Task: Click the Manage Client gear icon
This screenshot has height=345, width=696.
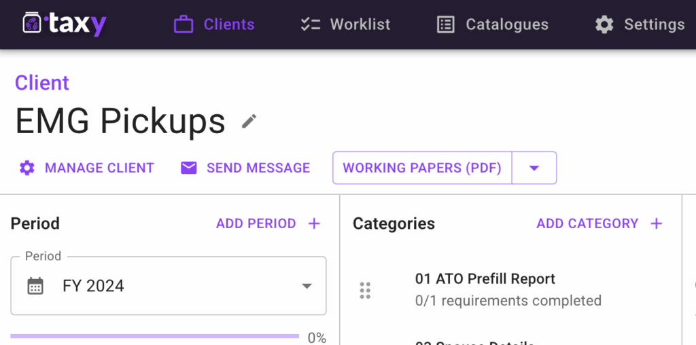Action: 27,168
